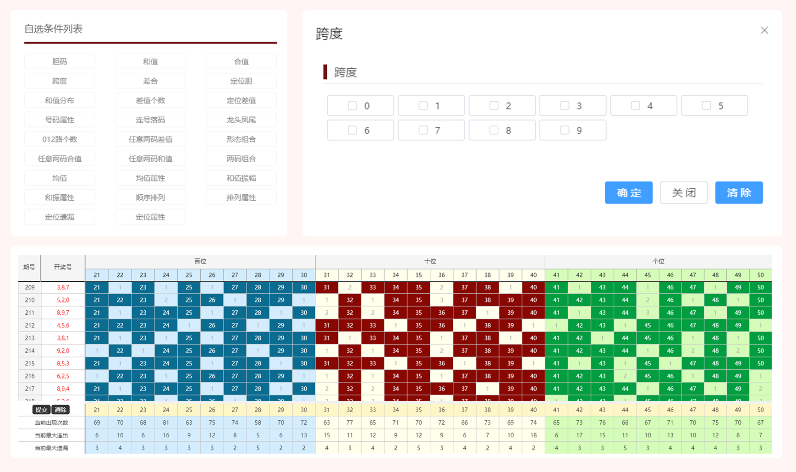Select number 21 in the bottom selection row
The image size is (796, 472).
[x=97, y=410]
